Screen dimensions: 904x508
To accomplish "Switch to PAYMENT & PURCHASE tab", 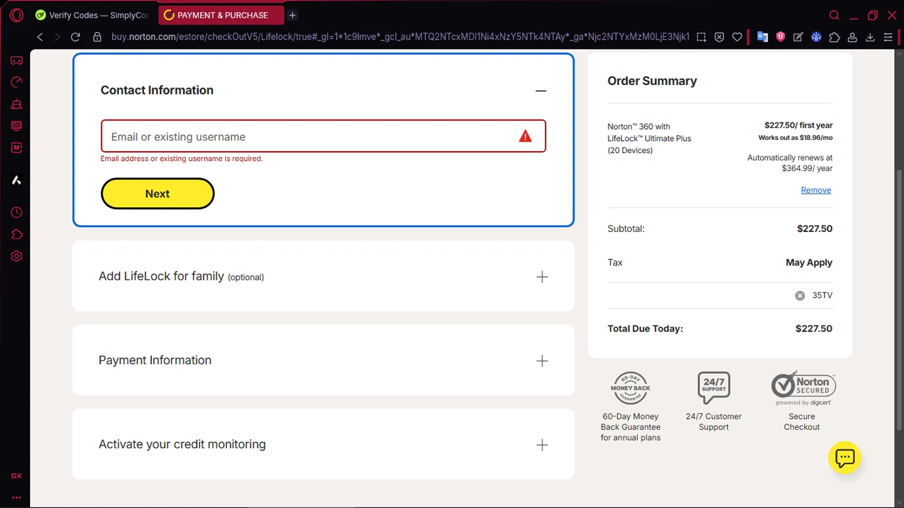I will pyautogui.click(x=221, y=15).
